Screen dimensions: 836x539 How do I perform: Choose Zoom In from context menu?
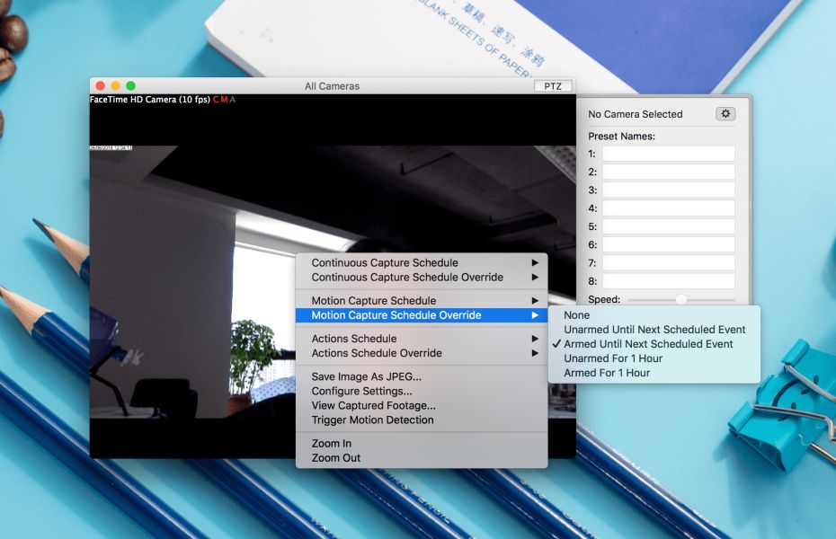422,443
